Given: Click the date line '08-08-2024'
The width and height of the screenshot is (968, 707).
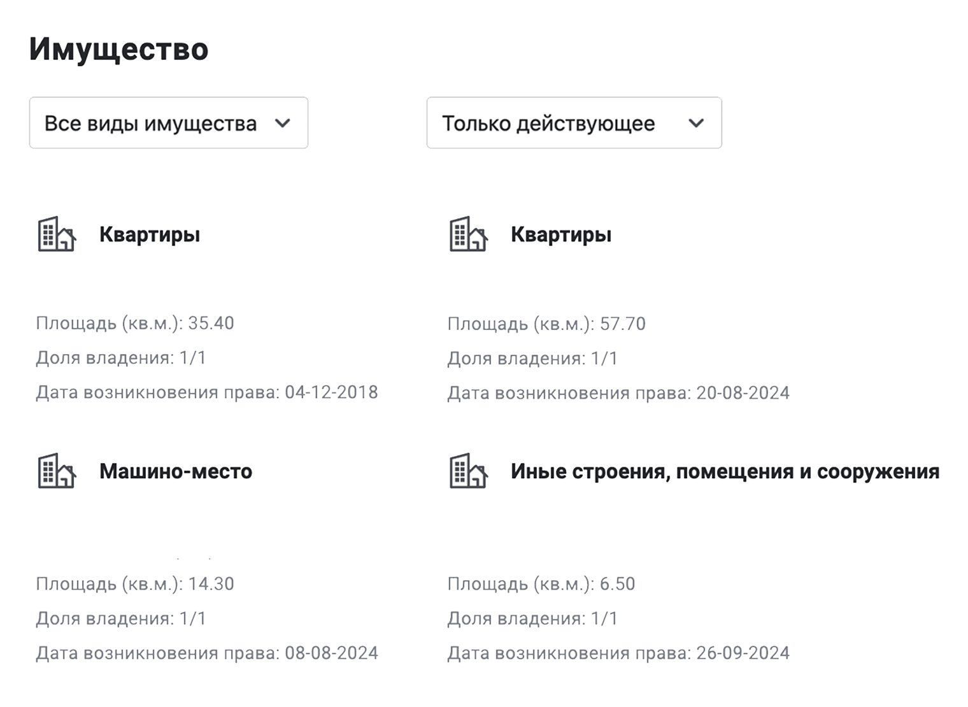Looking at the screenshot, I should pos(207,653).
